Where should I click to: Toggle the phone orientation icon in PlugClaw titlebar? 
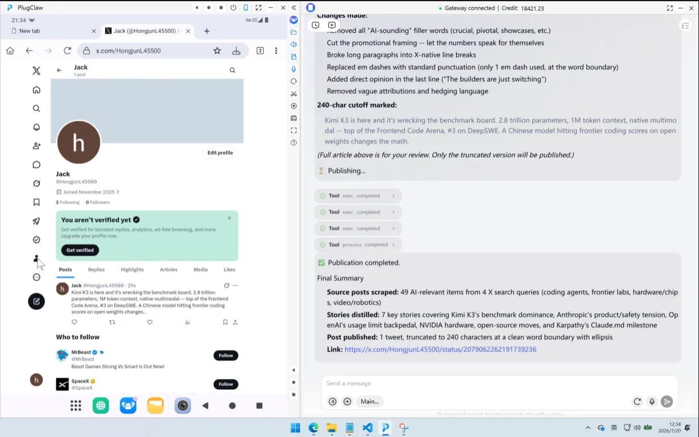[246, 8]
